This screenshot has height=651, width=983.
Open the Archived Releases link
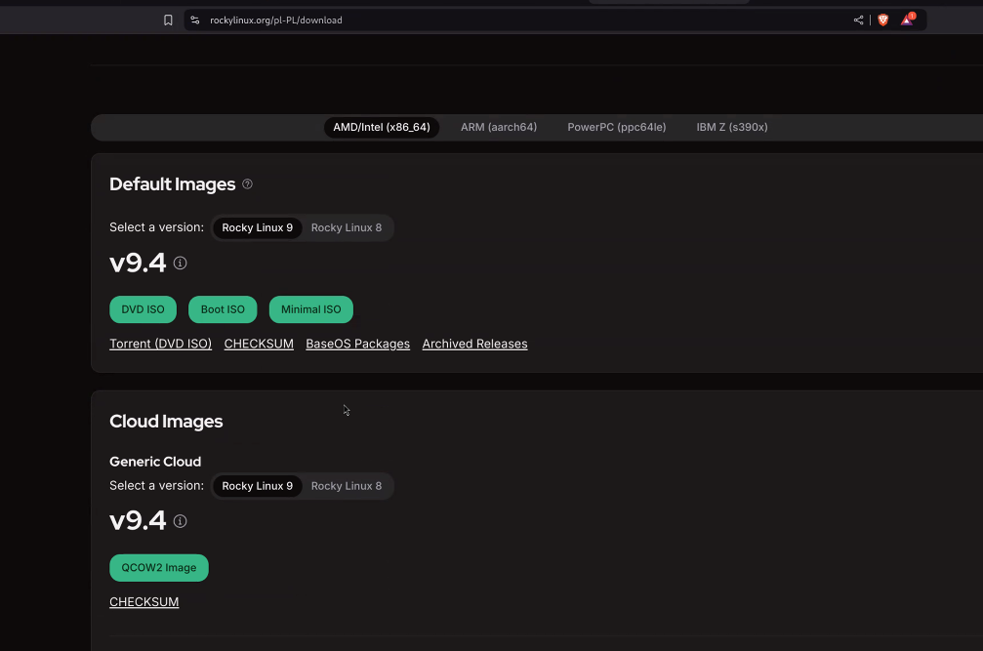click(474, 344)
